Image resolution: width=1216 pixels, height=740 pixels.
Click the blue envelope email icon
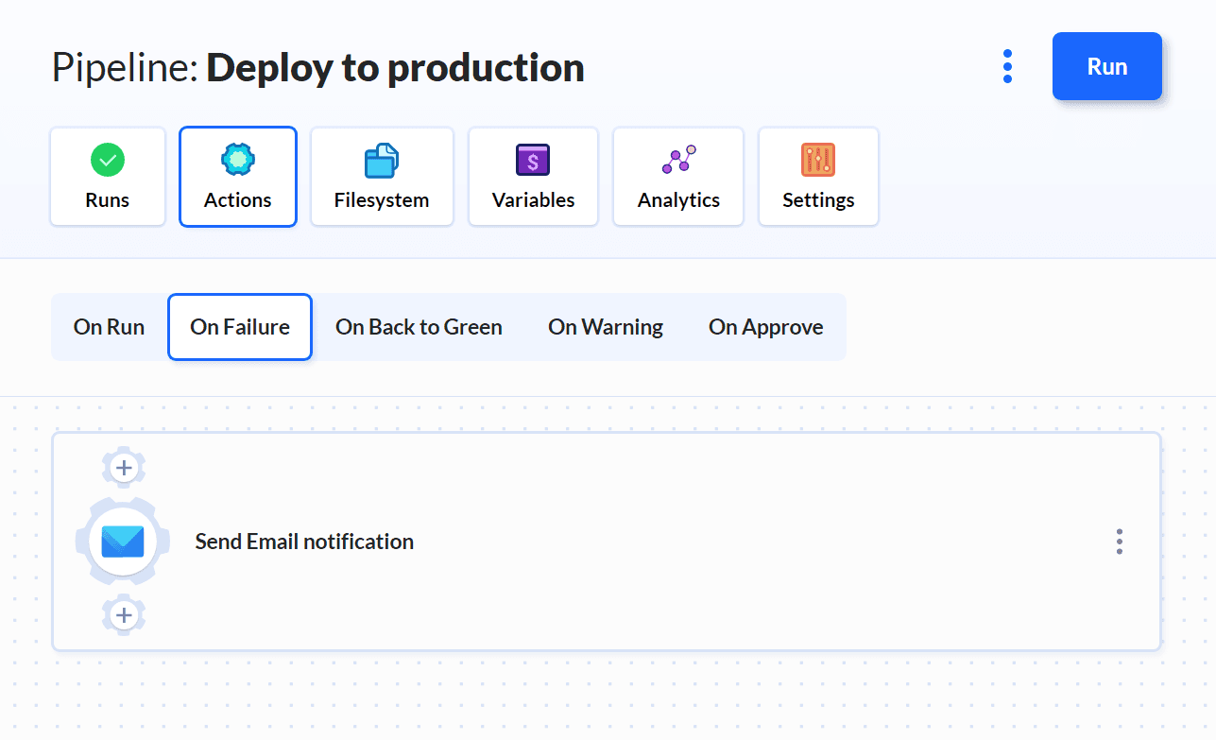pyautogui.click(x=123, y=542)
